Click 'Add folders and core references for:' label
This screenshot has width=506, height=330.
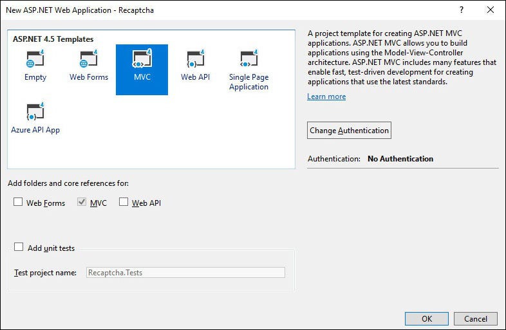point(68,183)
